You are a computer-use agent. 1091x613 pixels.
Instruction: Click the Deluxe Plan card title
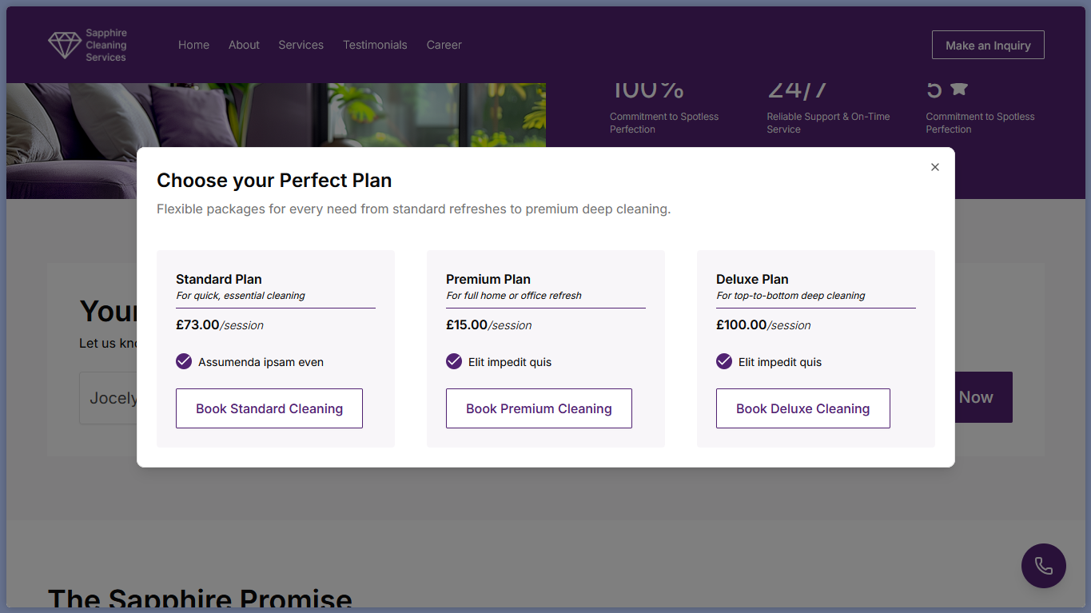click(752, 279)
